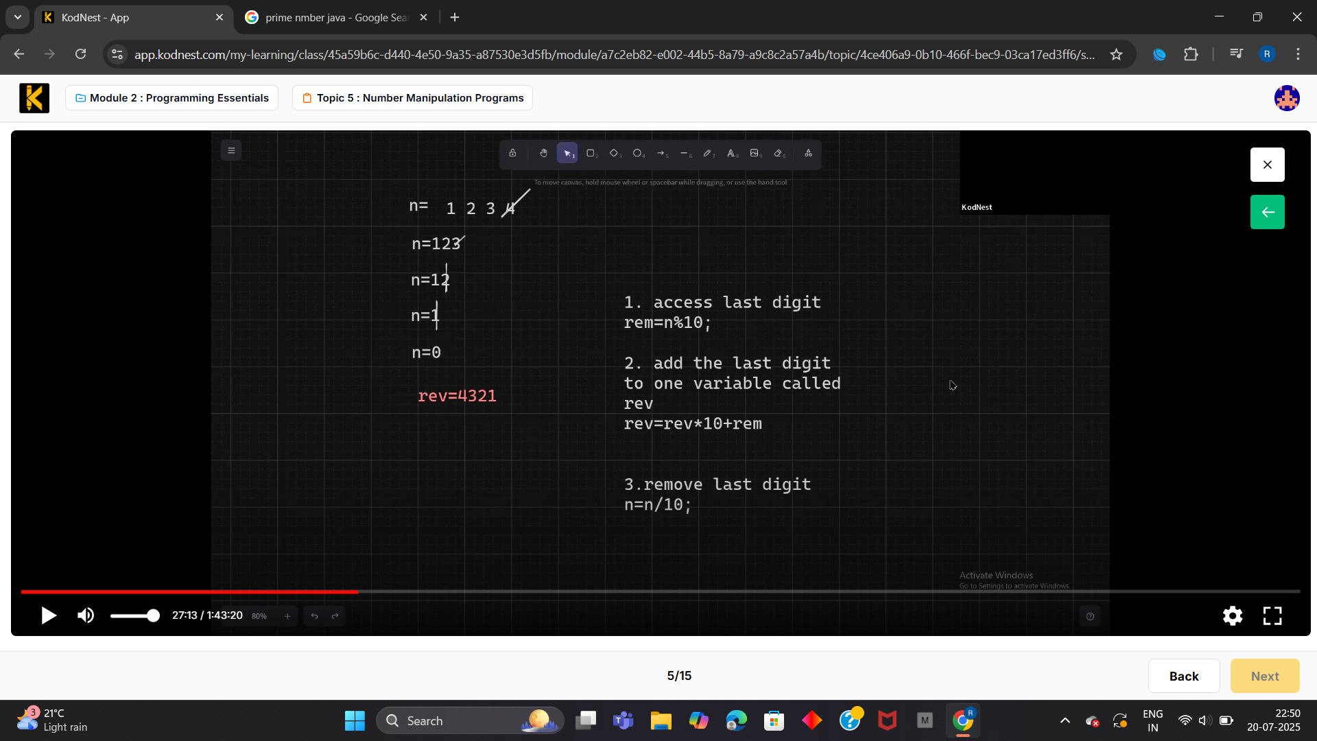
Task: Show hidden system tray icons
Action: pyautogui.click(x=1065, y=720)
